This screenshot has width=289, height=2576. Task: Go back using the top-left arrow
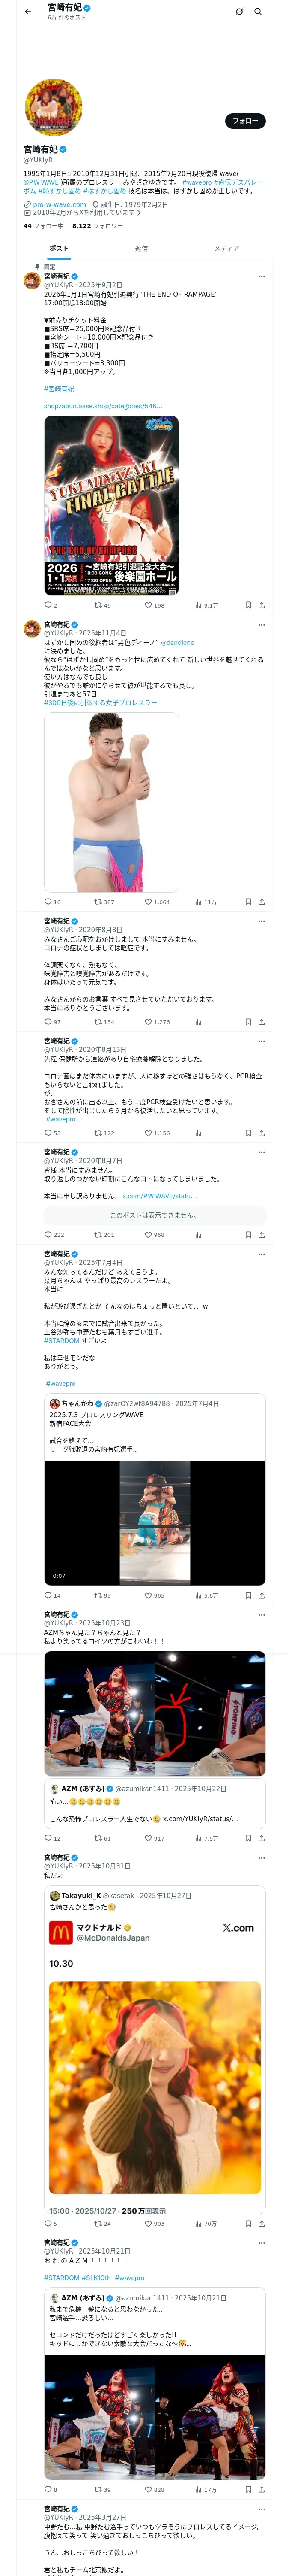coord(28,12)
